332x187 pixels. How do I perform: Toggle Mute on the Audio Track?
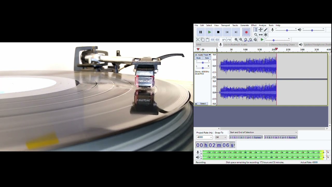point(198,58)
